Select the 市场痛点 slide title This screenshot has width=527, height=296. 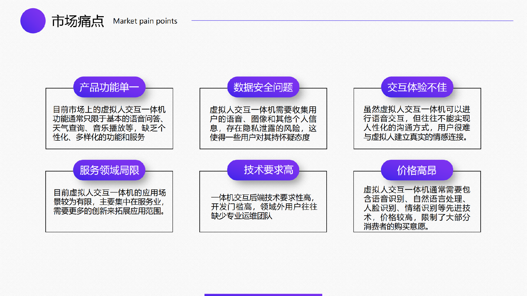click(x=78, y=21)
